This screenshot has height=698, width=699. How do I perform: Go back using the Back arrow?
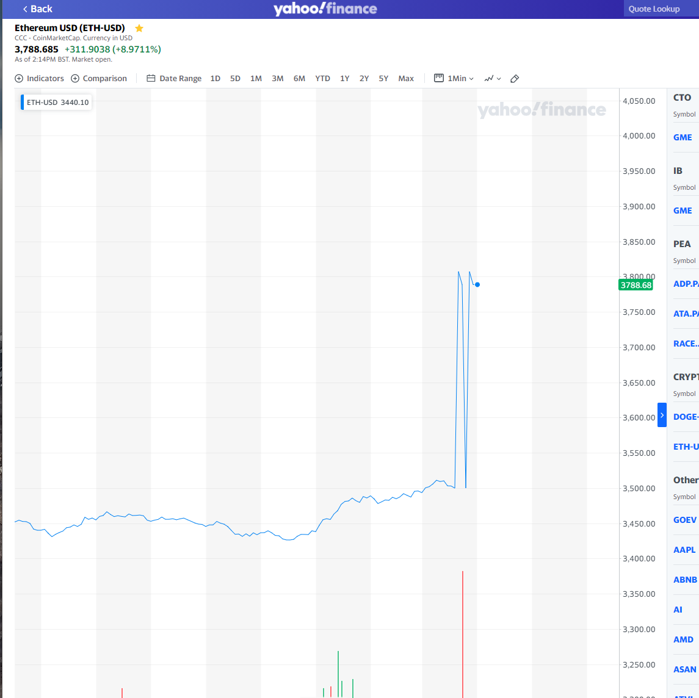[37, 9]
